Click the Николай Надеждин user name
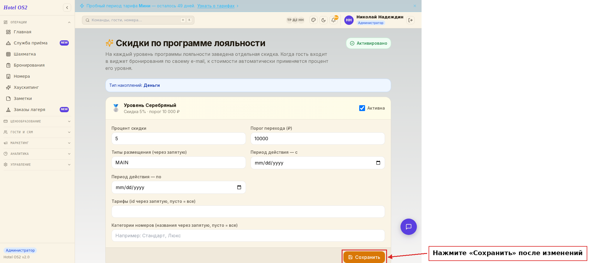594x263 pixels. [380, 17]
